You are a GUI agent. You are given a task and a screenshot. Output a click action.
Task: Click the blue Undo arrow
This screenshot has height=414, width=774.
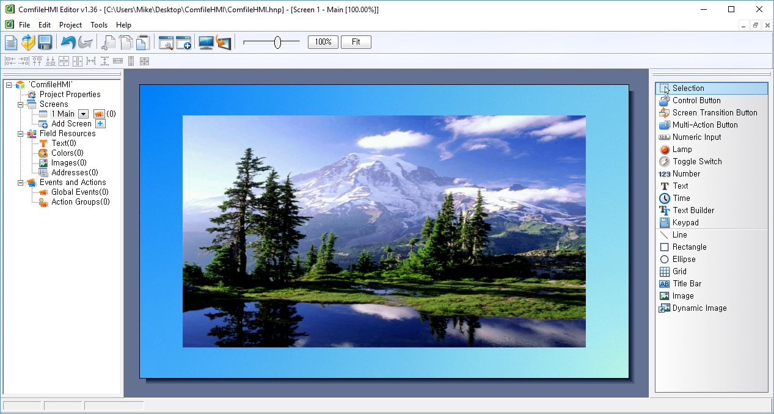(68, 42)
